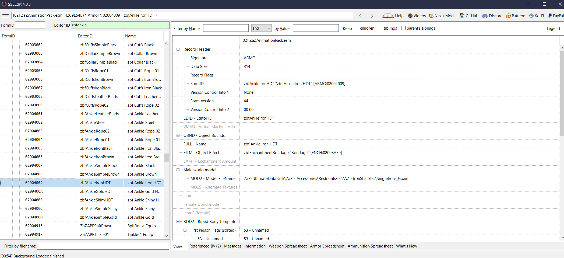The width and height of the screenshot is (564, 258).
Task: Collapse First Person Flags (sorted) node
Action: [185, 230]
